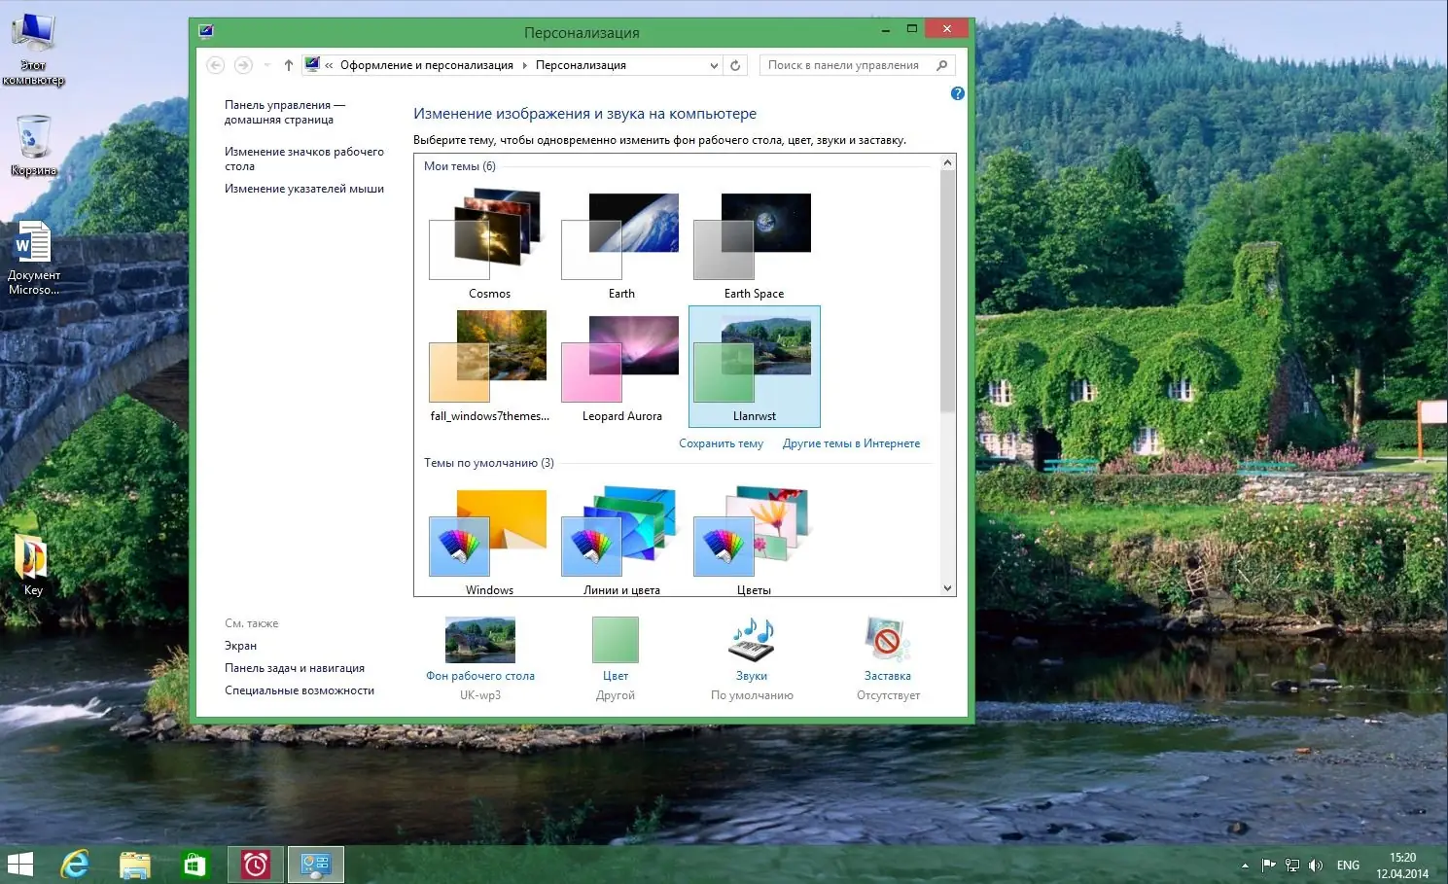
Task: Switch to Control Panel taskbar window
Action: (316, 865)
